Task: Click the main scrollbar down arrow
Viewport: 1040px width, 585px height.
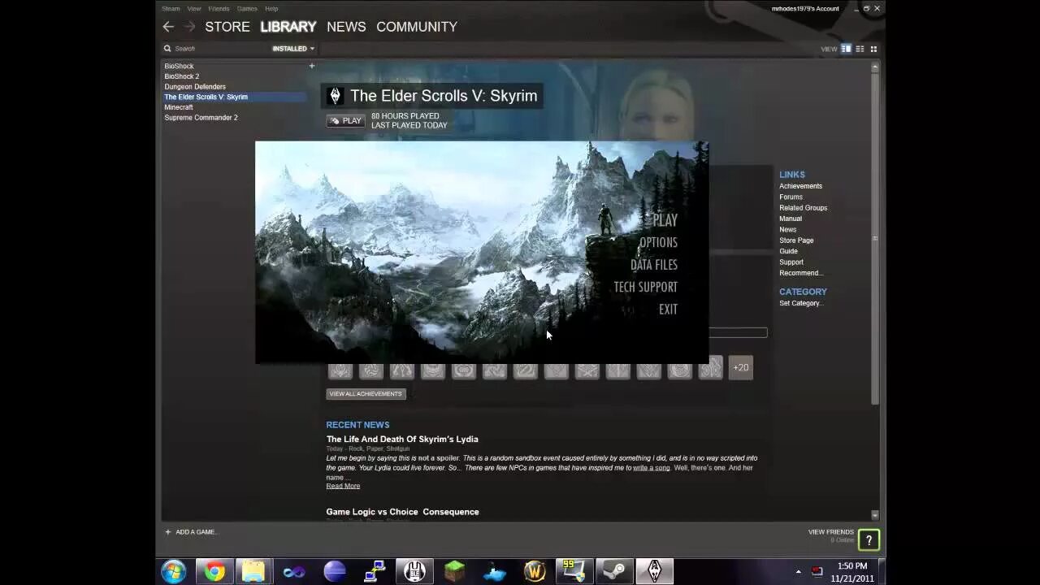Action: click(875, 515)
